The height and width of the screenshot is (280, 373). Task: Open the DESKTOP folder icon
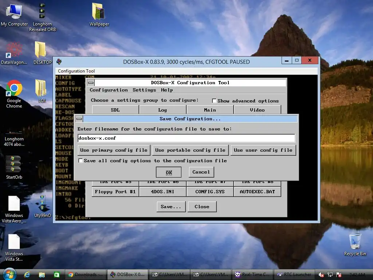coord(42,53)
